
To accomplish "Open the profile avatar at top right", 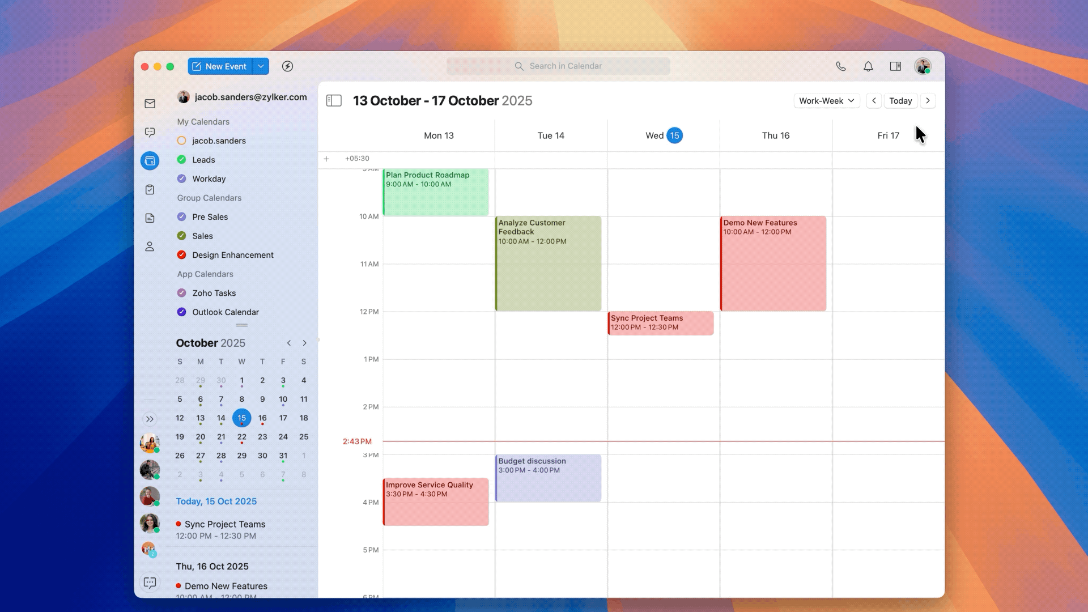I will pyautogui.click(x=923, y=66).
